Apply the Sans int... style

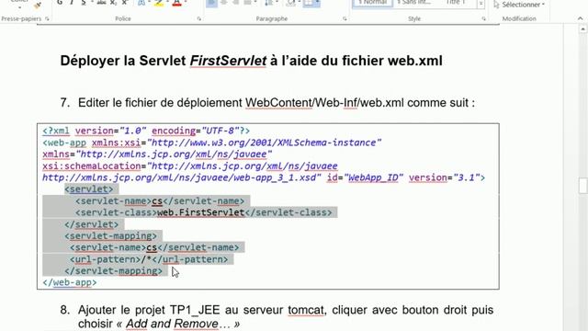[x=413, y=3]
